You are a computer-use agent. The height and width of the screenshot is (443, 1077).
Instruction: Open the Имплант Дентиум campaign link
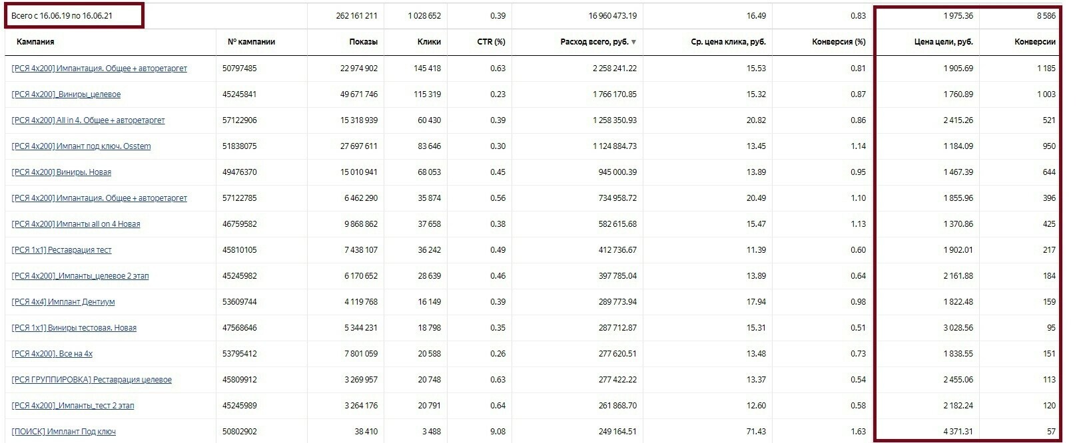pos(63,302)
